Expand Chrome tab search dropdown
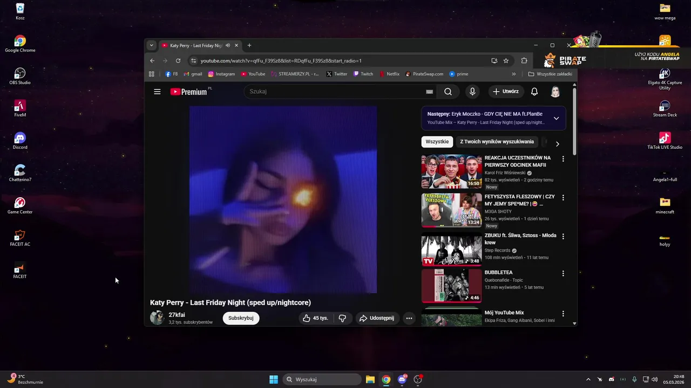The image size is (691, 388). [152, 46]
